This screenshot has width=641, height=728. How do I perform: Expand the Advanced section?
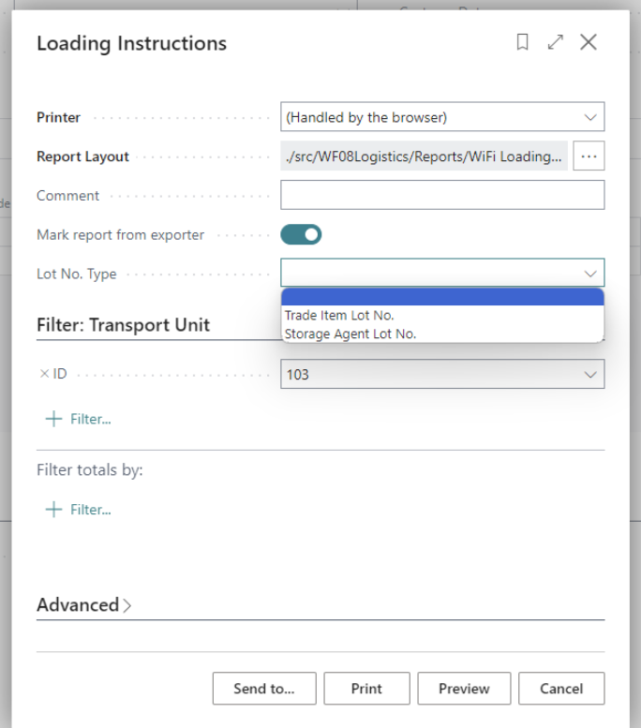point(83,605)
